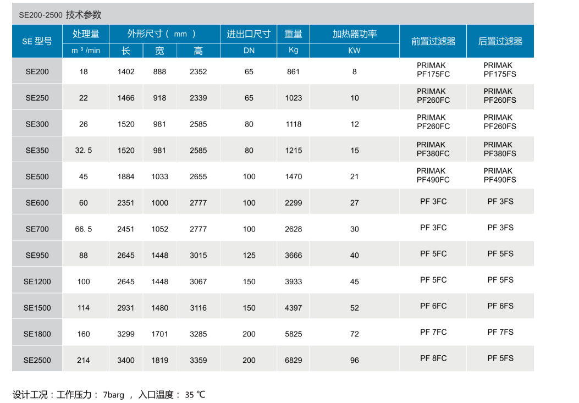Screen dimensions: 579x403
Task: Click the 进出口尺寸 column header
Action: coord(248,33)
